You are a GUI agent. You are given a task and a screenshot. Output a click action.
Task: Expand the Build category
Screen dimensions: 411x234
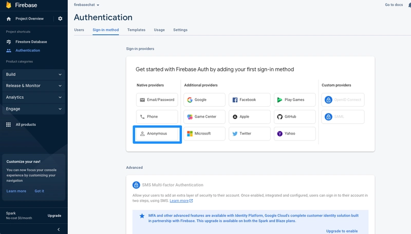point(33,74)
